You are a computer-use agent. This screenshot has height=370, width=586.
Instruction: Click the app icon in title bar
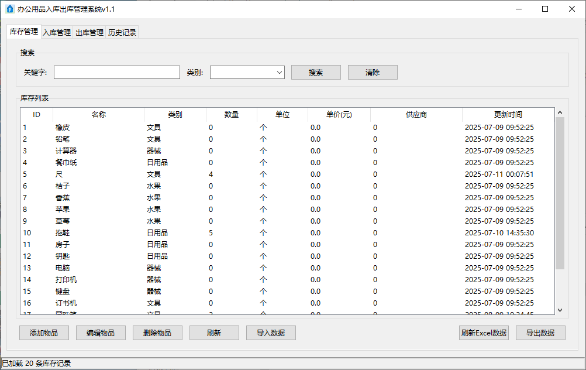[9, 9]
